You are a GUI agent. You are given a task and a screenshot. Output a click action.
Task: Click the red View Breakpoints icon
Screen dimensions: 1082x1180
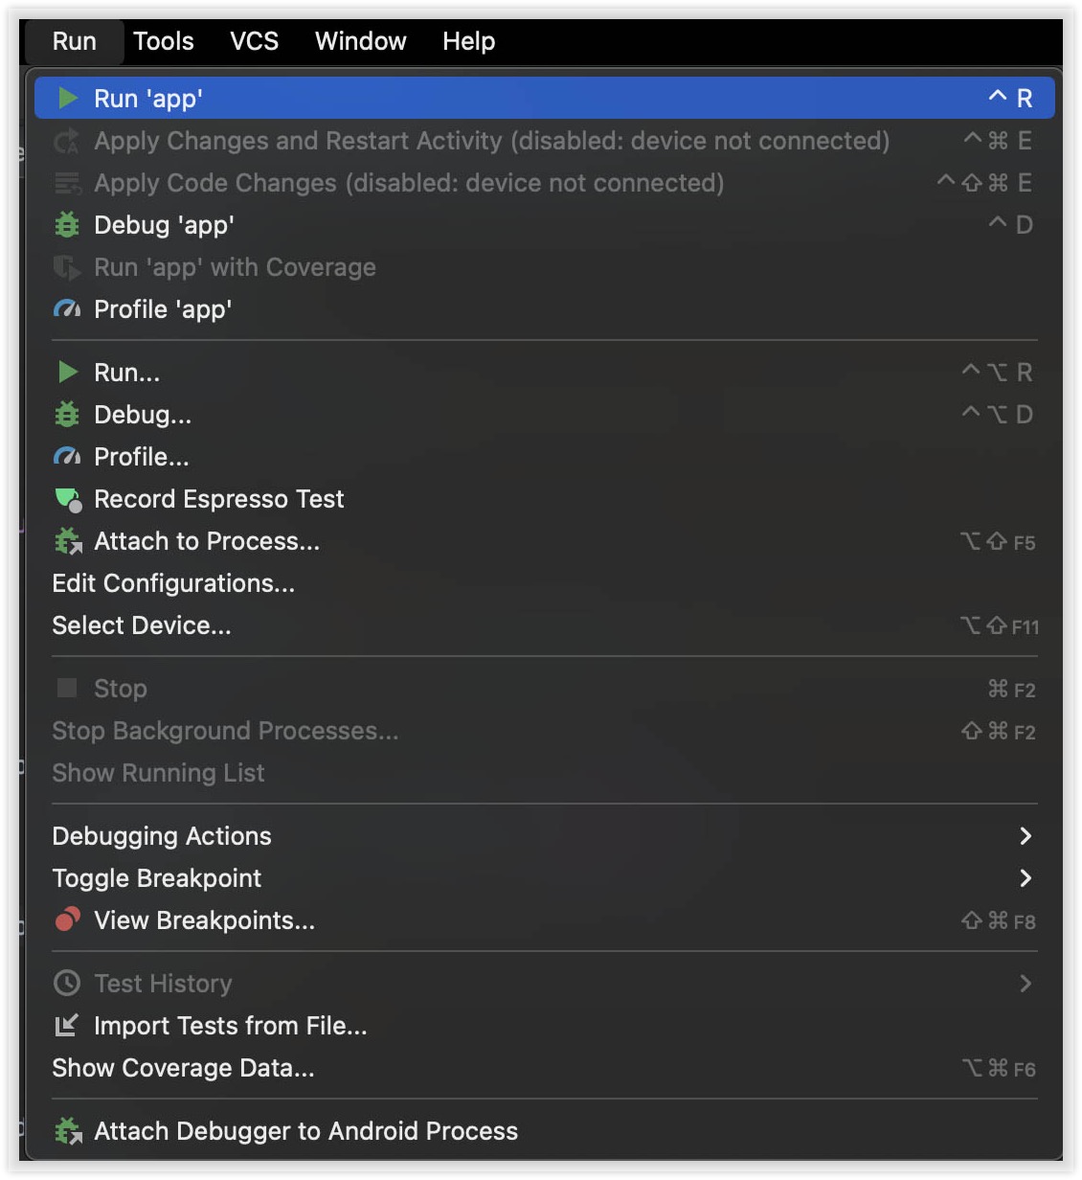coord(67,920)
